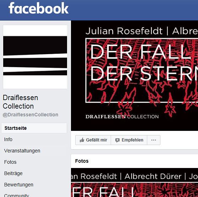Screen dimensions: 198x197
Task: Click the Facebook logo
Action: point(38,8)
